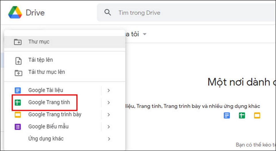The width and height of the screenshot is (276, 151).
Task: Click the yellow Google Slides icon in menu
Action: (x=18, y=115)
